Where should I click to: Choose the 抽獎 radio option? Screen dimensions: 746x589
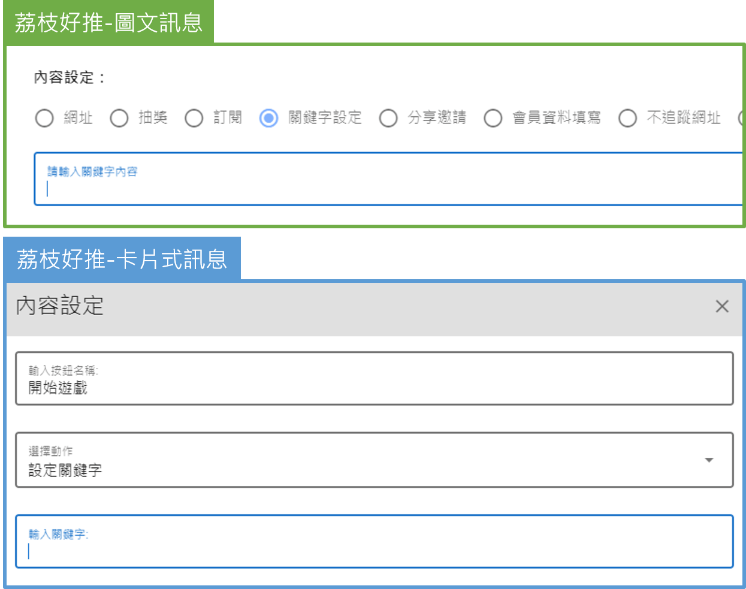[119, 118]
